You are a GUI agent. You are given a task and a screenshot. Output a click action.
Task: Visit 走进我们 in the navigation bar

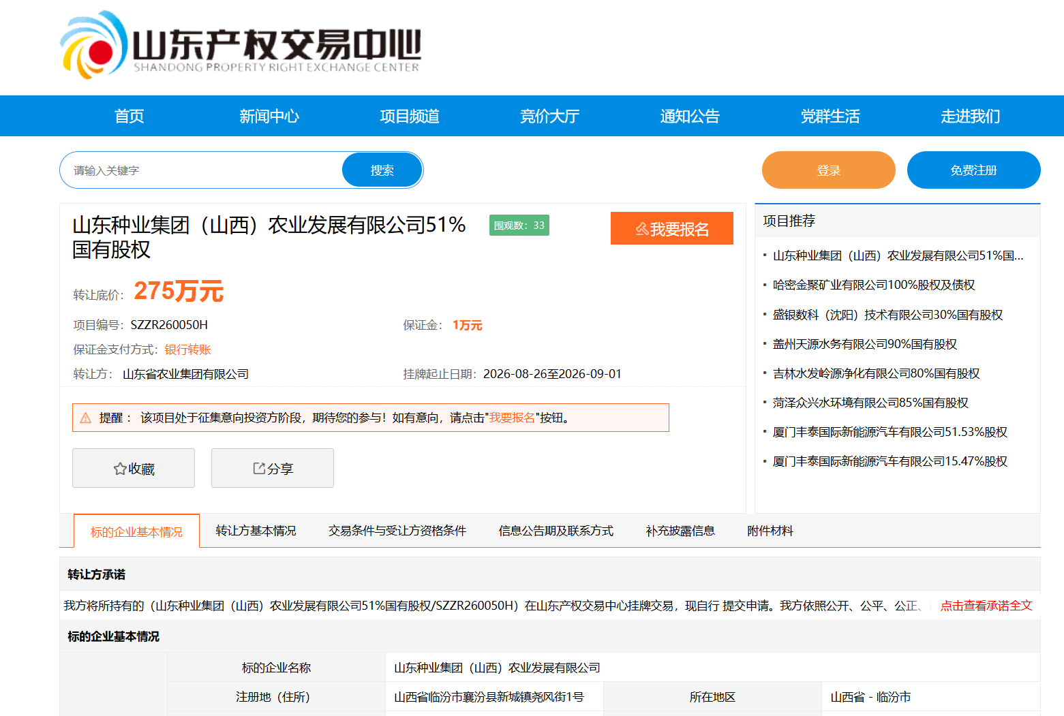pos(971,116)
